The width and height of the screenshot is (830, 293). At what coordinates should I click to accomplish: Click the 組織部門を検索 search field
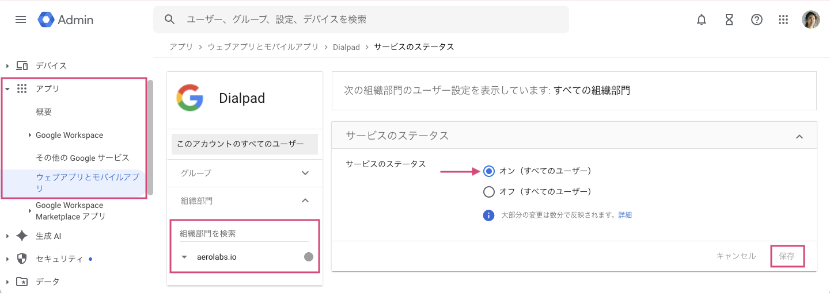(x=244, y=234)
